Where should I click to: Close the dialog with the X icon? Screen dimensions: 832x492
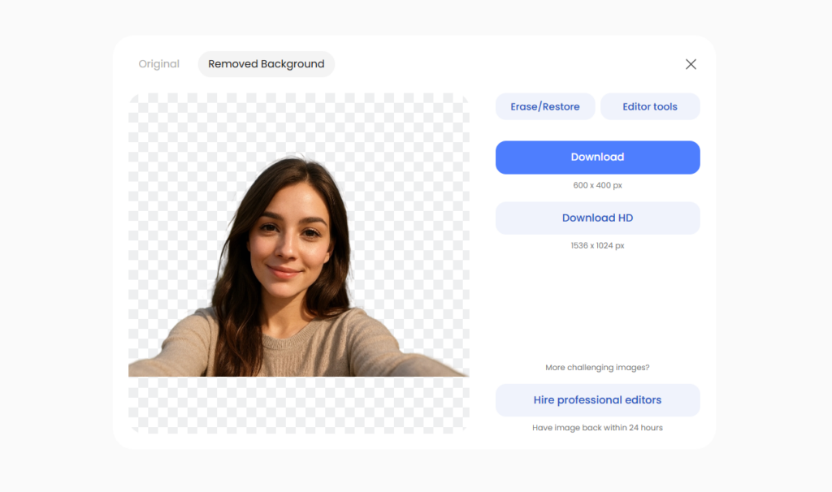click(691, 64)
